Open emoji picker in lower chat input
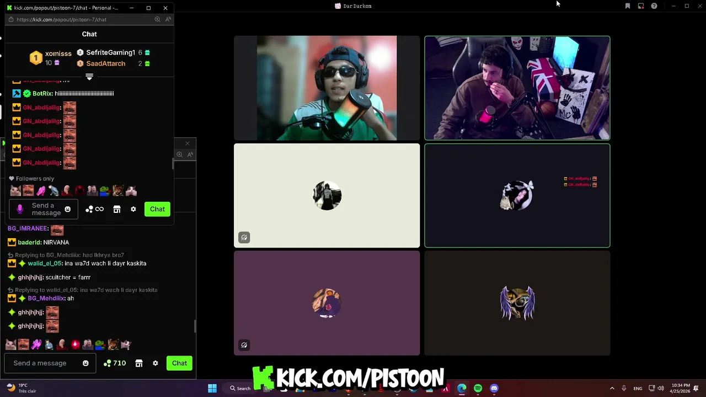The image size is (706, 397). coord(85,363)
